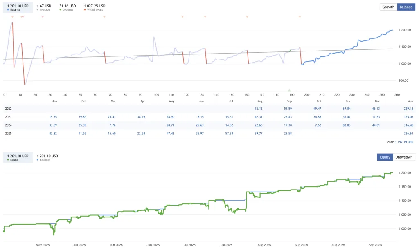Screen dimensions: 419x248
Task: Click the blue Balance legend dot
Action: (x=8, y=9)
